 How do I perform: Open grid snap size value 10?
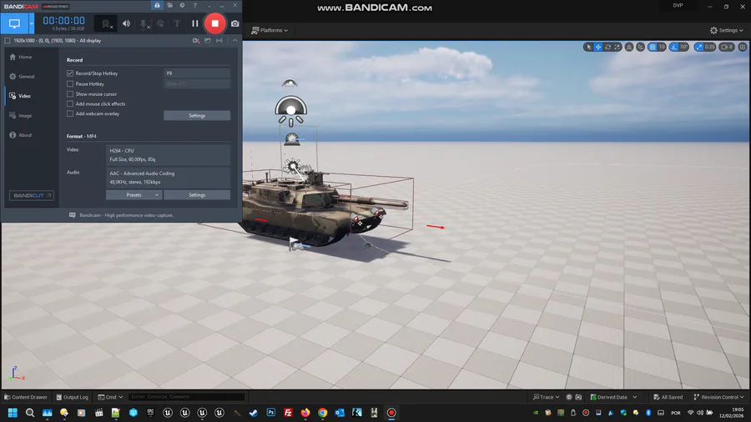[662, 47]
